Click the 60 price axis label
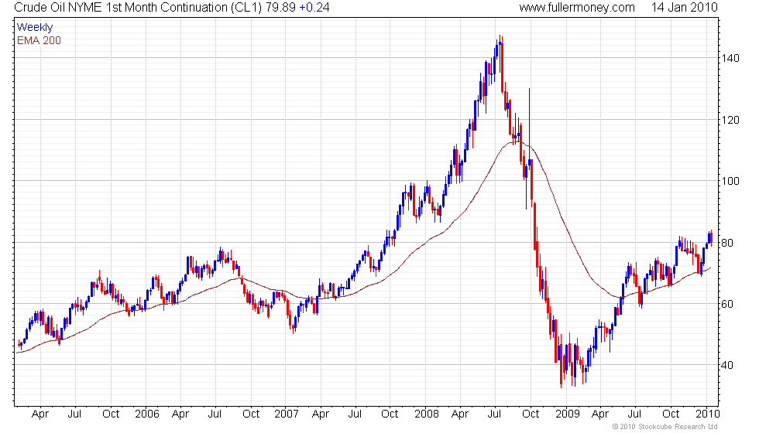The height and width of the screenshot is (433, 759). tap(726, 304)
